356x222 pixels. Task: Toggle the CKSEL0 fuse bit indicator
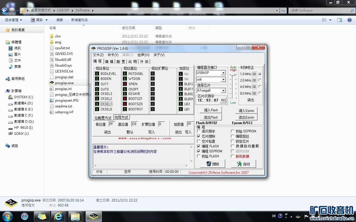[x=97, y=109]
